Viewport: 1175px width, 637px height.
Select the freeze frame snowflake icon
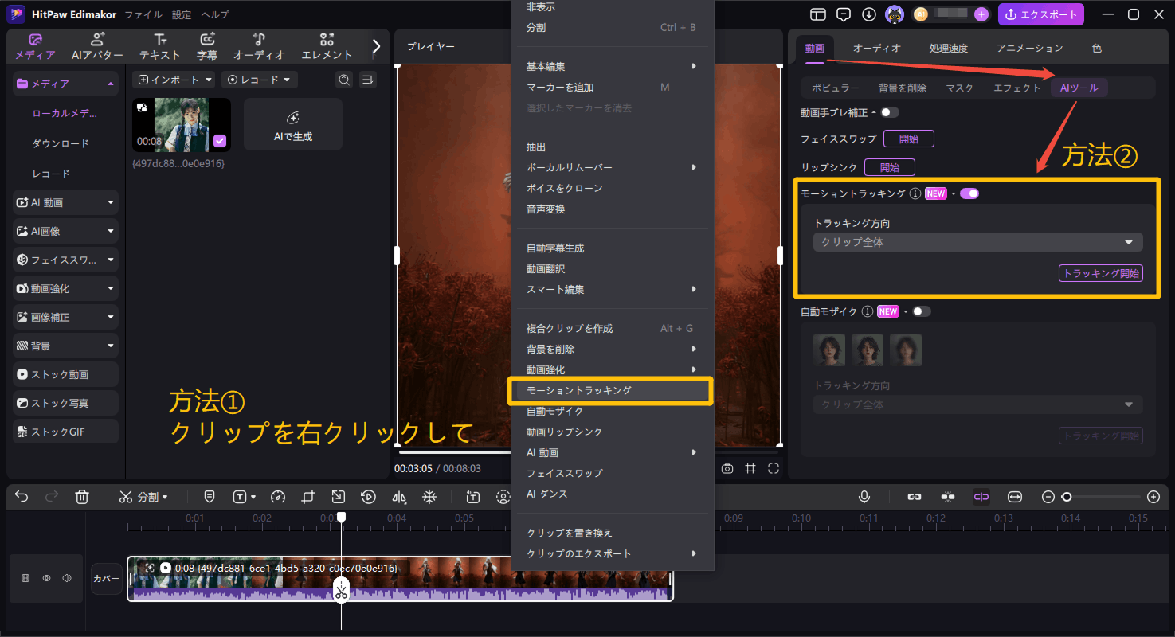pos(429,496)
